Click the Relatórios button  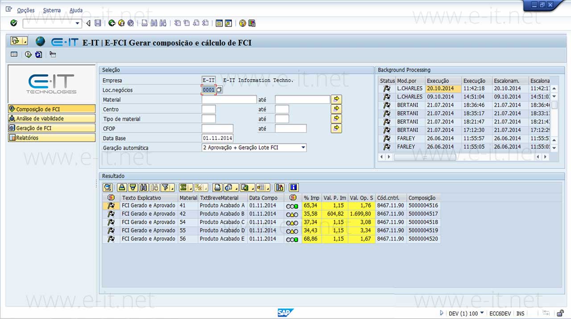pos(52,138)
